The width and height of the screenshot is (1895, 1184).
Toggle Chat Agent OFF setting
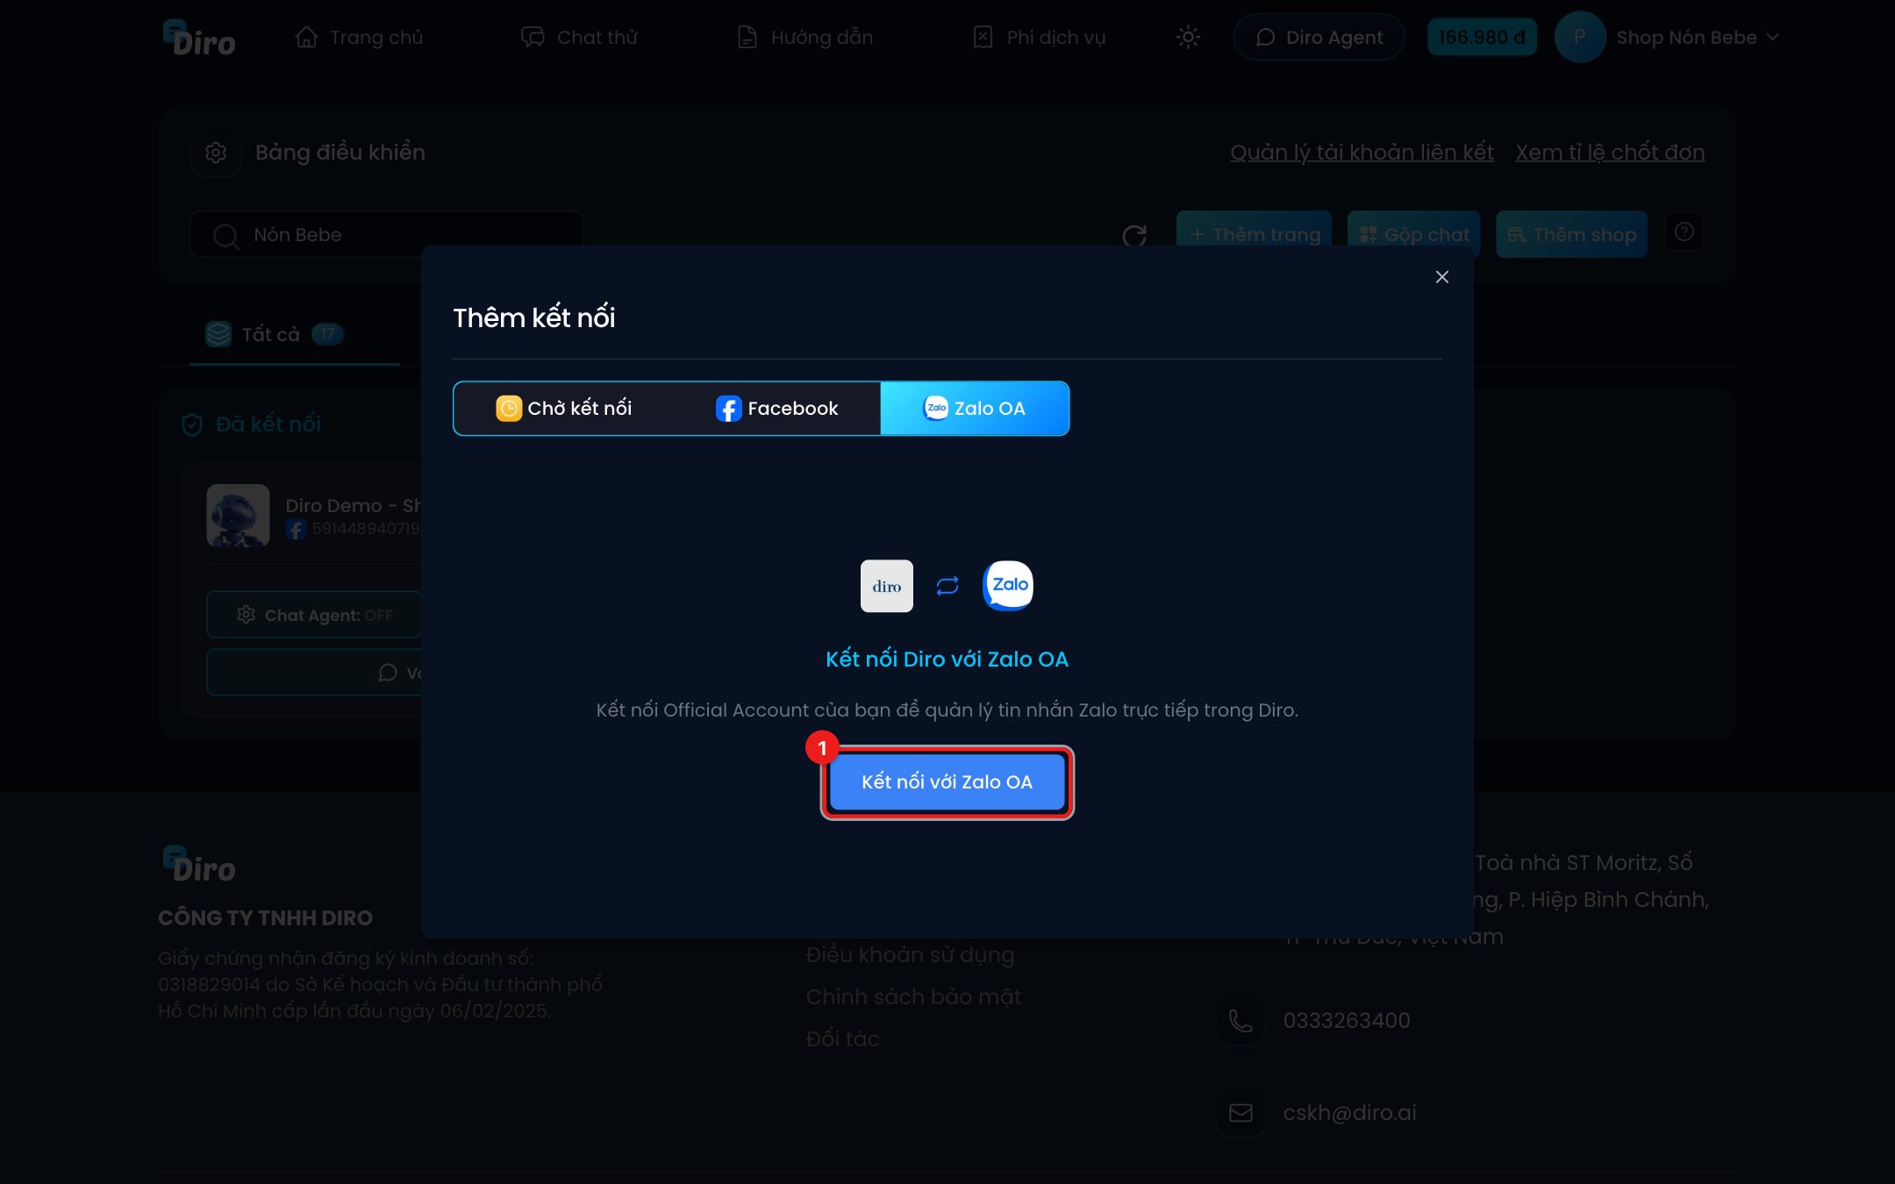tap(314, 615)
